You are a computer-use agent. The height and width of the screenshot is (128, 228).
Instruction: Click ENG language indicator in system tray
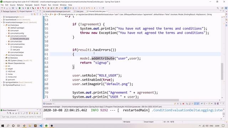tap(211, 126)
